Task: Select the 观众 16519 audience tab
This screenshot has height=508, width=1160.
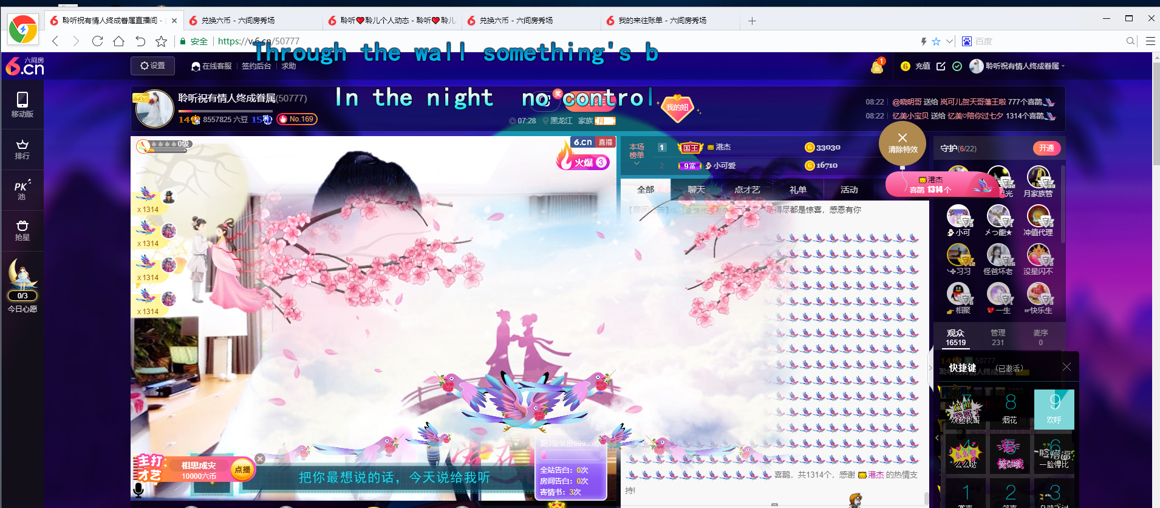Action: [x=955, y=337]
